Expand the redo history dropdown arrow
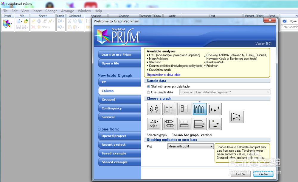Screen dimensions: 298x182 tap(63, 21)
